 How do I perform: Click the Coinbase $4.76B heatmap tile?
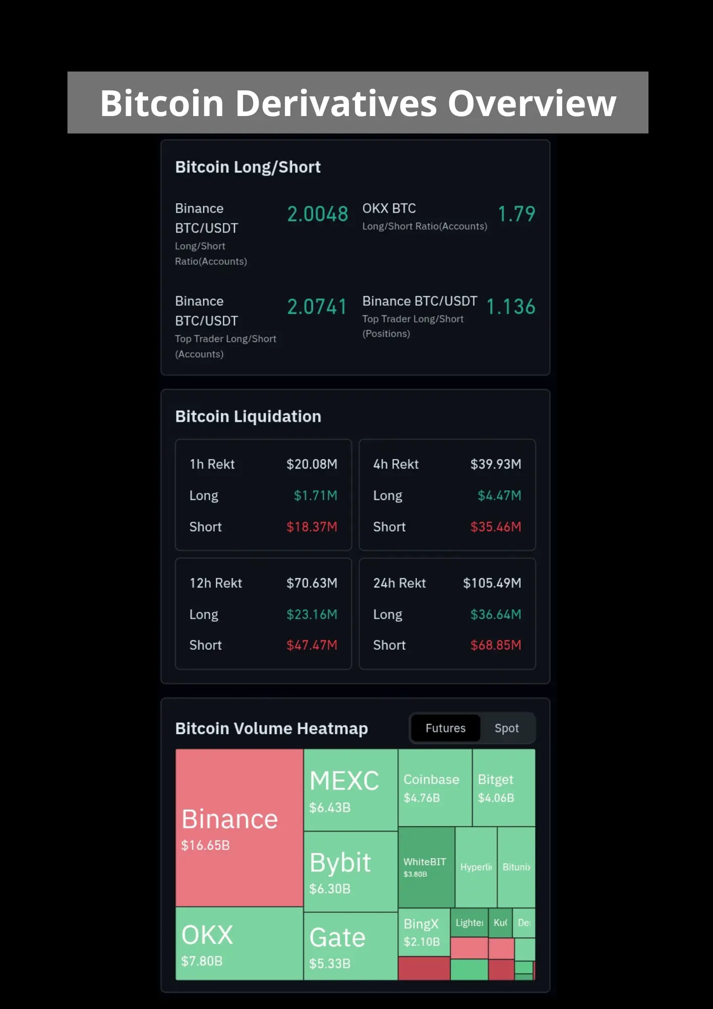point(435,788)
